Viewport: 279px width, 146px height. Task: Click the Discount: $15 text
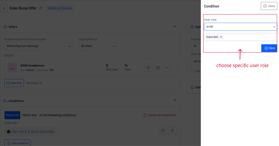[x=46, y=70]
